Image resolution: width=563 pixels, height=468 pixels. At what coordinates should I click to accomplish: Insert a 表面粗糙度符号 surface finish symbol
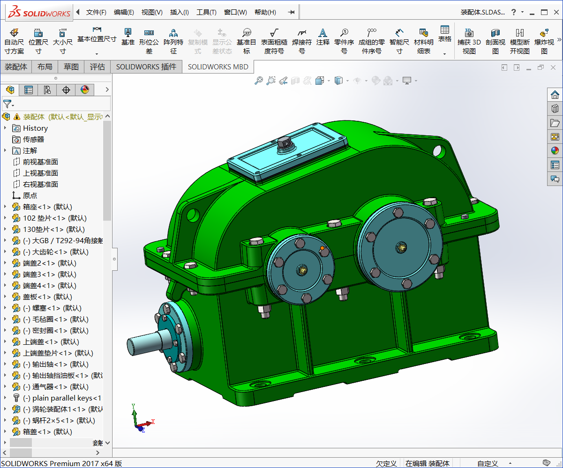tap(274, 41)
